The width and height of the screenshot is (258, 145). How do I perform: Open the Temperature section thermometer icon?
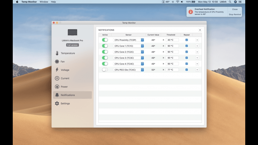(57, 53)
